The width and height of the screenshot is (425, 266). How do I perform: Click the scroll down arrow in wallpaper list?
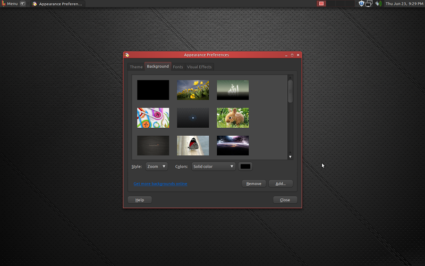pyautogui.click(x=290, y=157)
